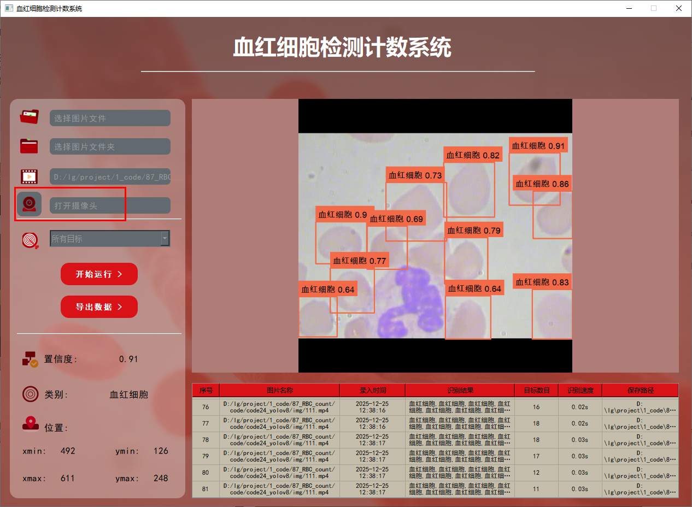Image resolution: width=692 pixels, height=507 pixels.
Task: Select table row with 序号 79
Action: 435,456
